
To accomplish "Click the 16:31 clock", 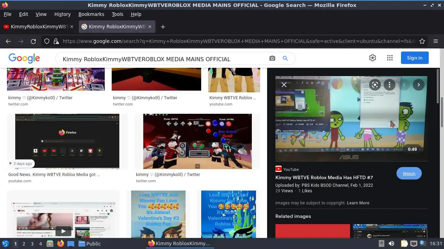I will [x=436, y=243].
